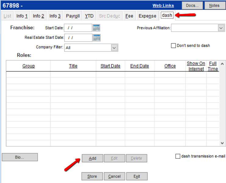Click the Bio... button
The height and width of the screenshot is (183, 226).
20,157
